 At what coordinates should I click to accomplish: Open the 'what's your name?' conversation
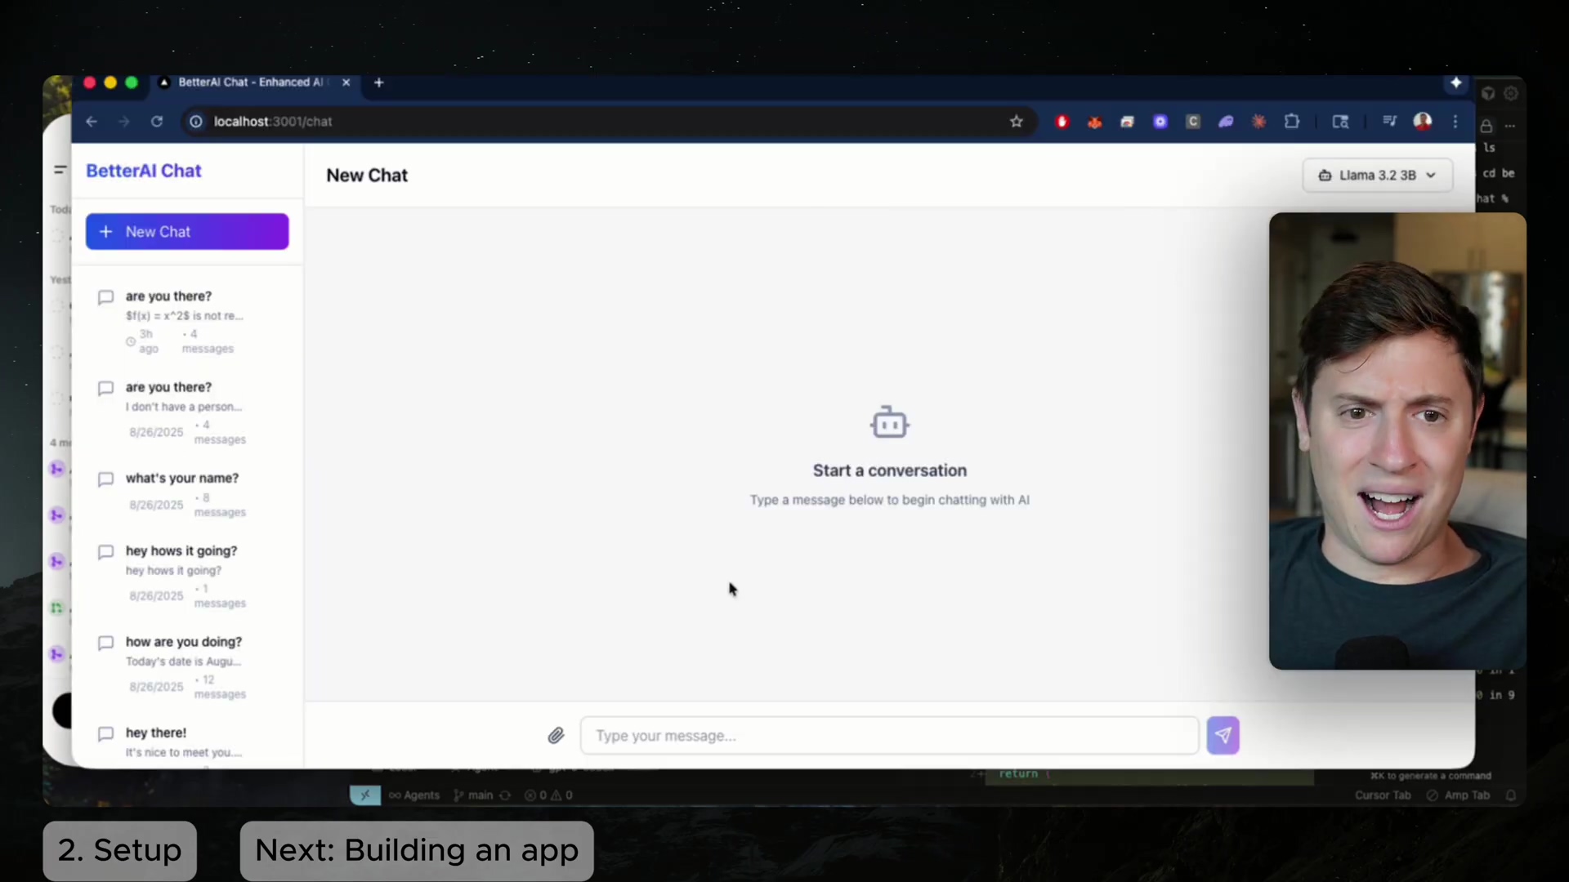tap(187, 494)
